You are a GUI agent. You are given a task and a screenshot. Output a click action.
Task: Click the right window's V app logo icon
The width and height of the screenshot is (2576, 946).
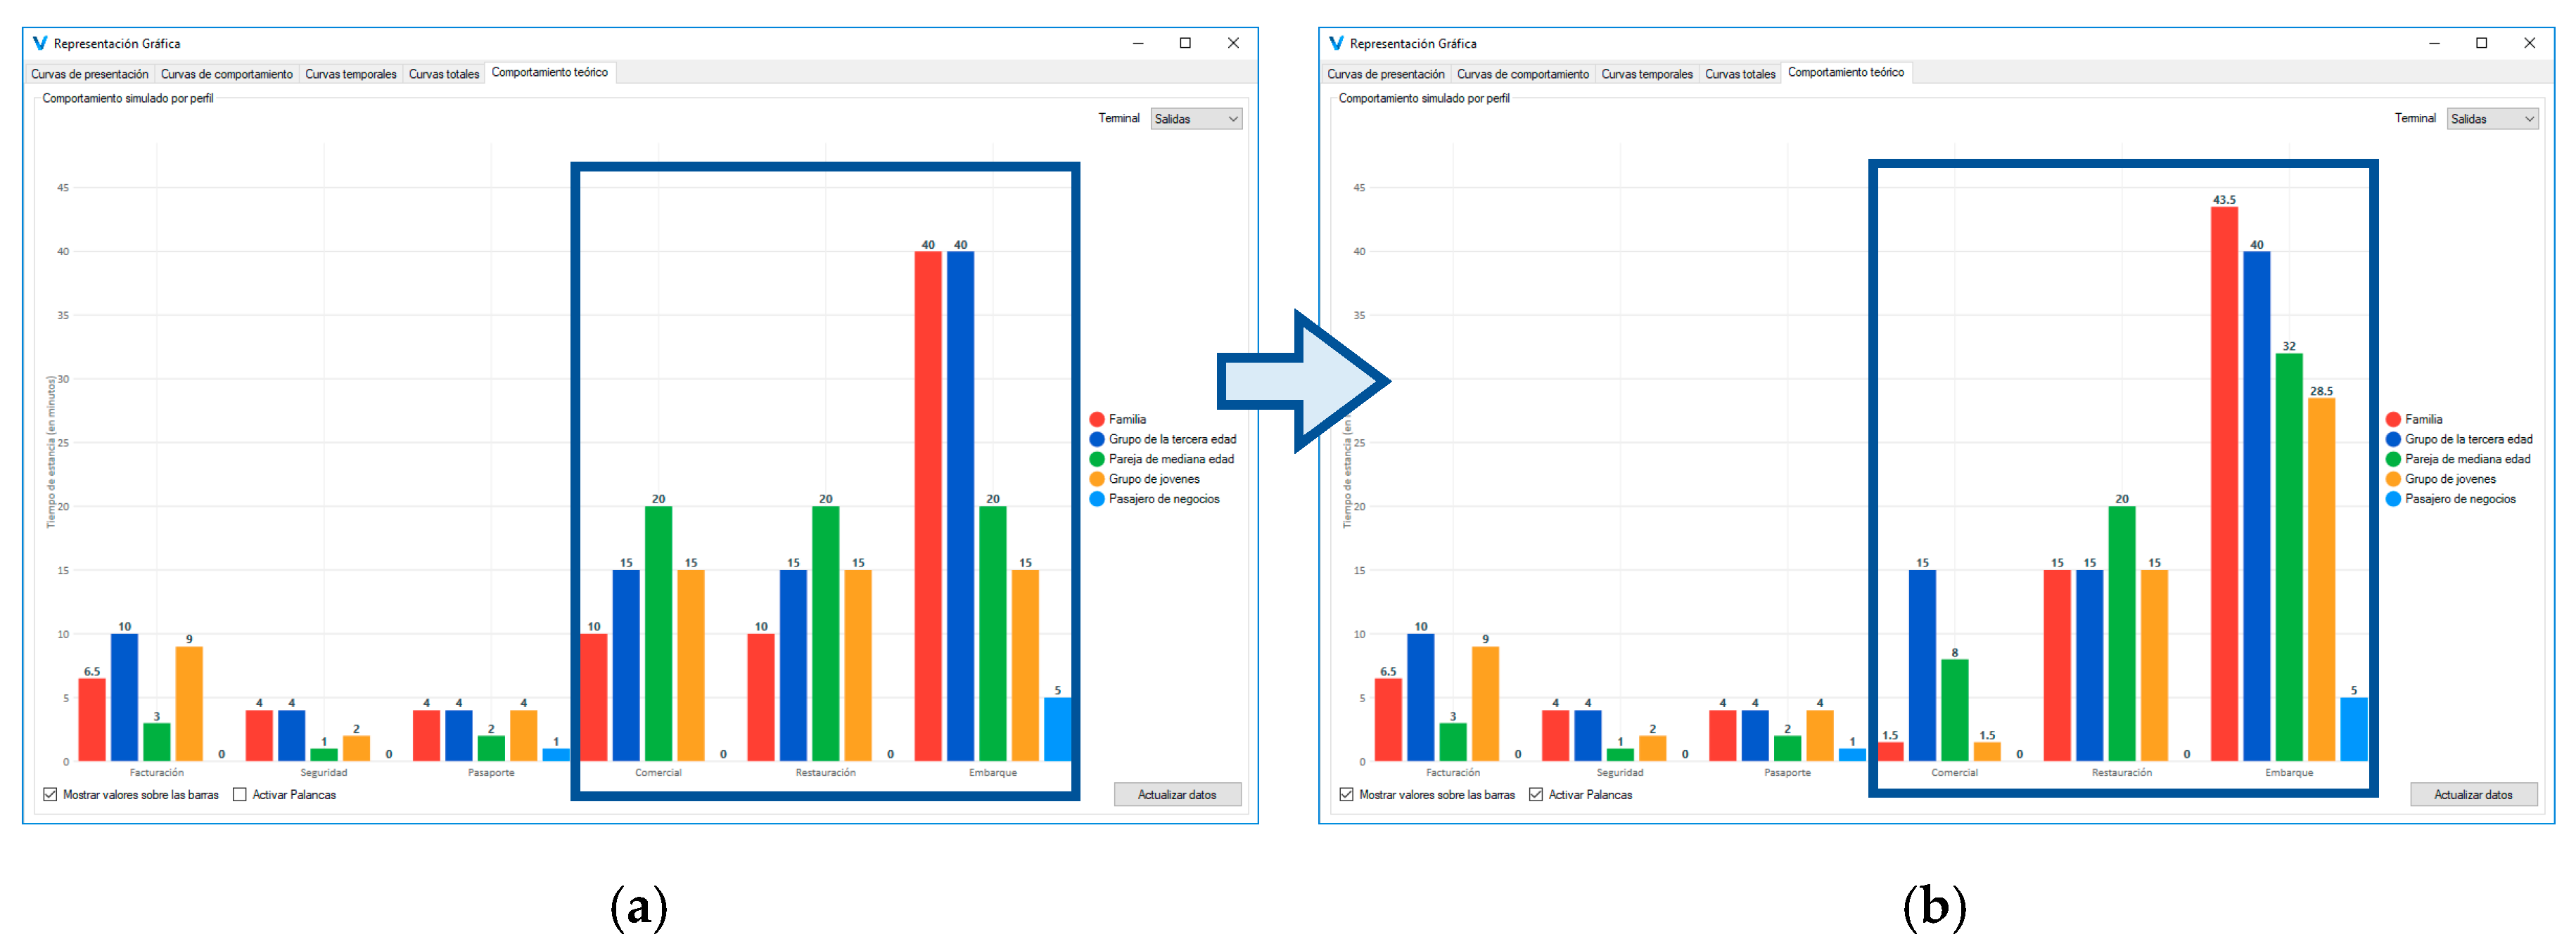coord(1336,43)
